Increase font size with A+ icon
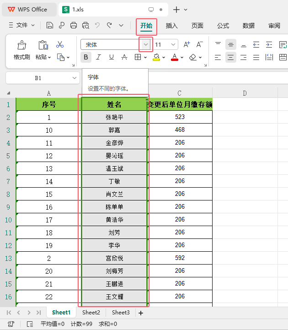 coord(187,44)
